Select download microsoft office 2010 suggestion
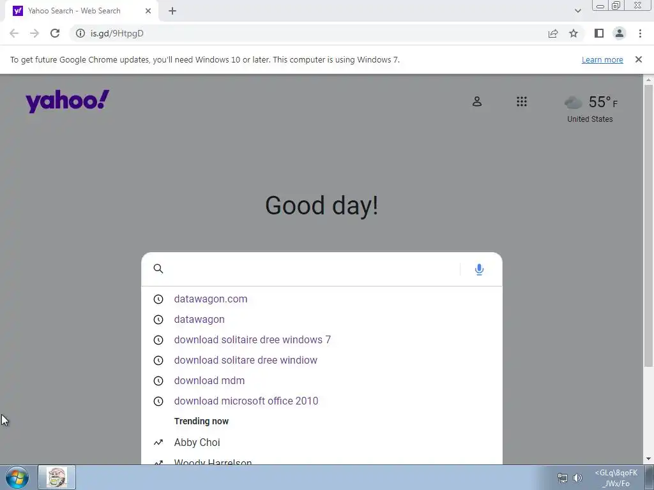654x490 pixels. (246, 401)
